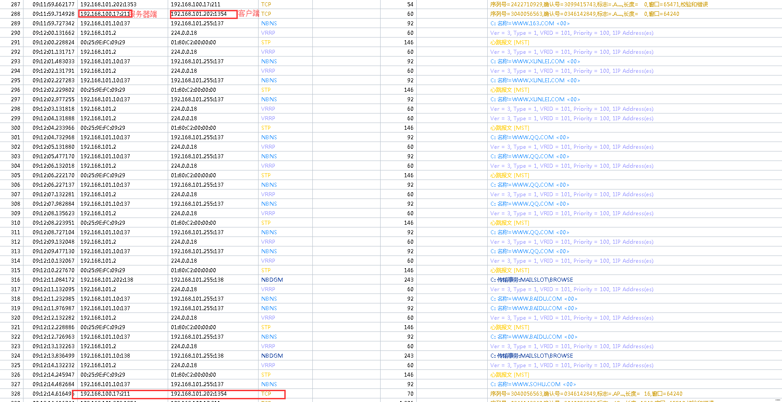
Task: Click timestamp 09:11:59.727342
Action: click(53, 24)
